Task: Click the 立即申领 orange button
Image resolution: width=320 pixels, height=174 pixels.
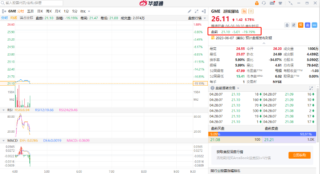Action: coord(299,155)
